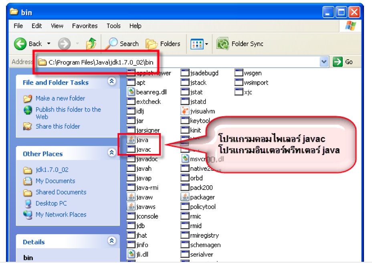Click the jstat file name
Viewport: 372px width, 263px height.
pos(196,92)
